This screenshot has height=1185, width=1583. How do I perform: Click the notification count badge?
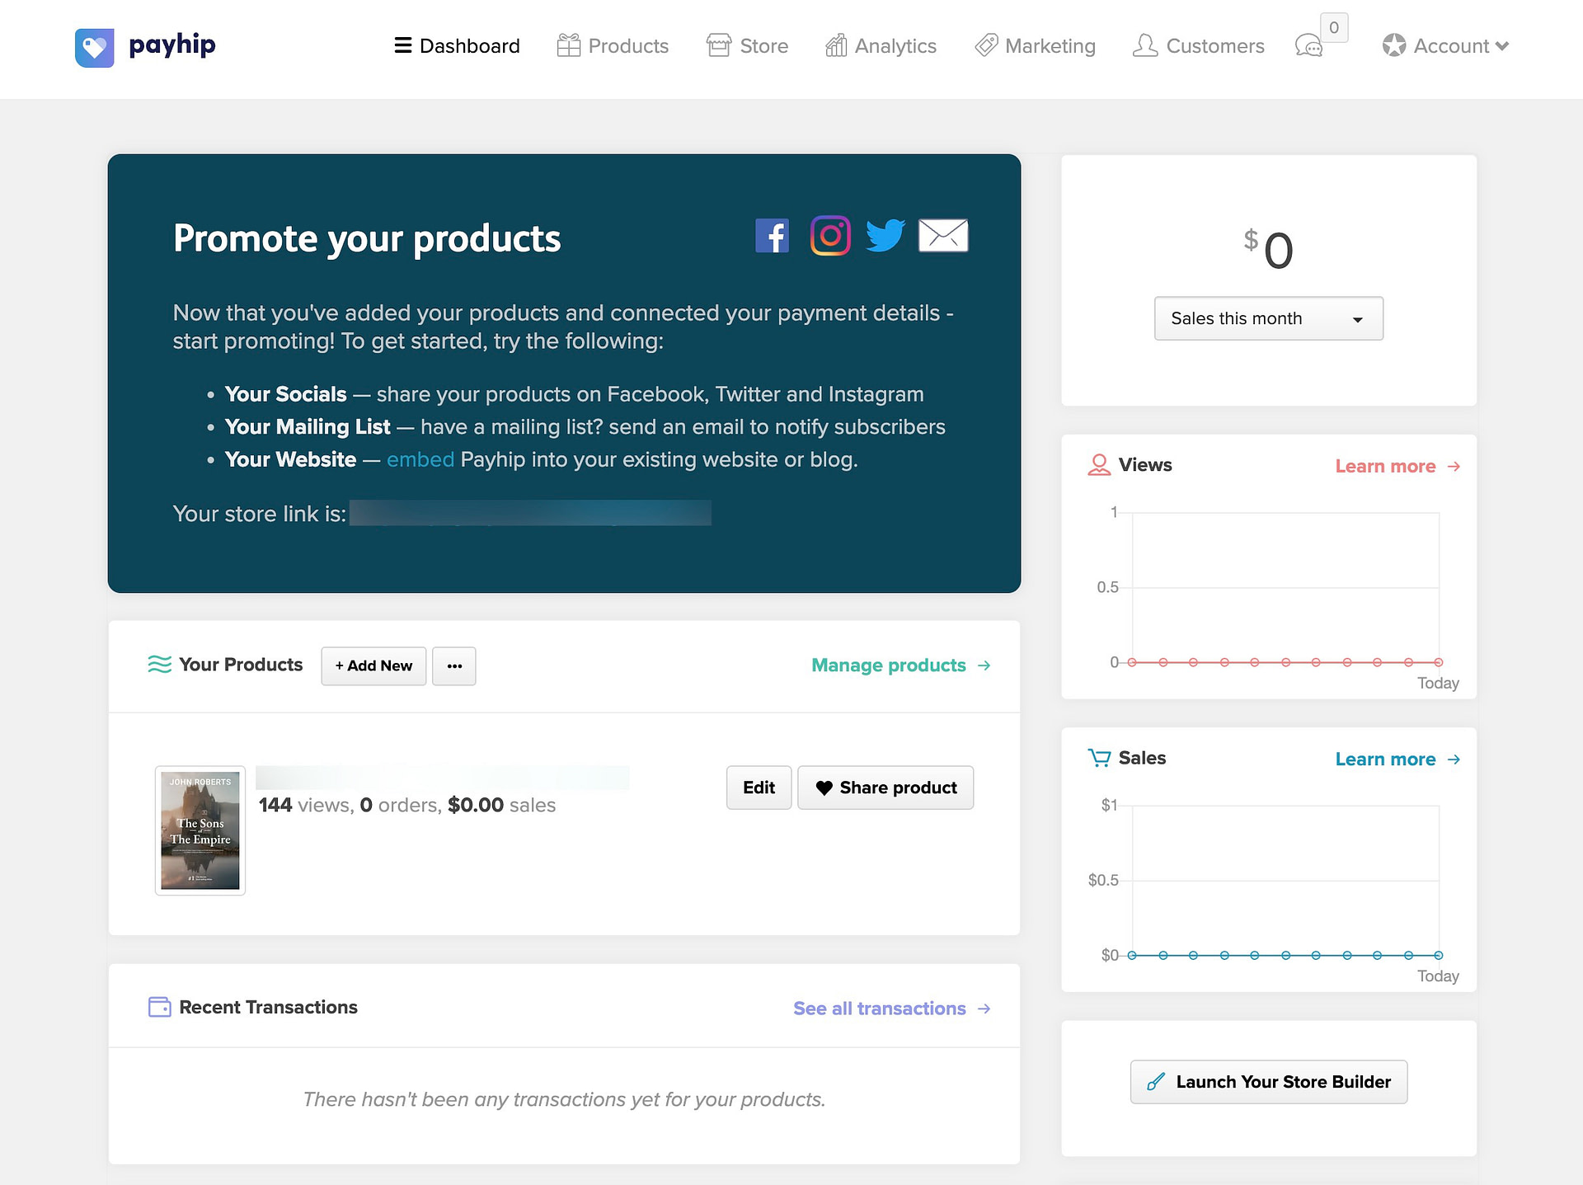1334,27
